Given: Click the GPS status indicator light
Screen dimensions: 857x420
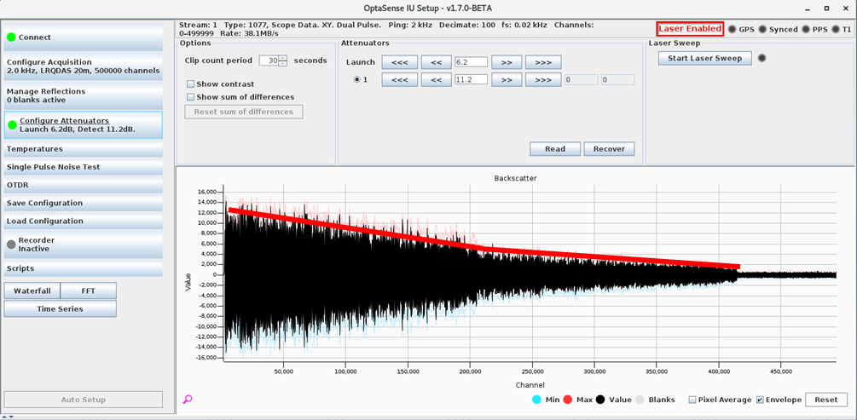Looking at the screenshot, I should point(732,29).
